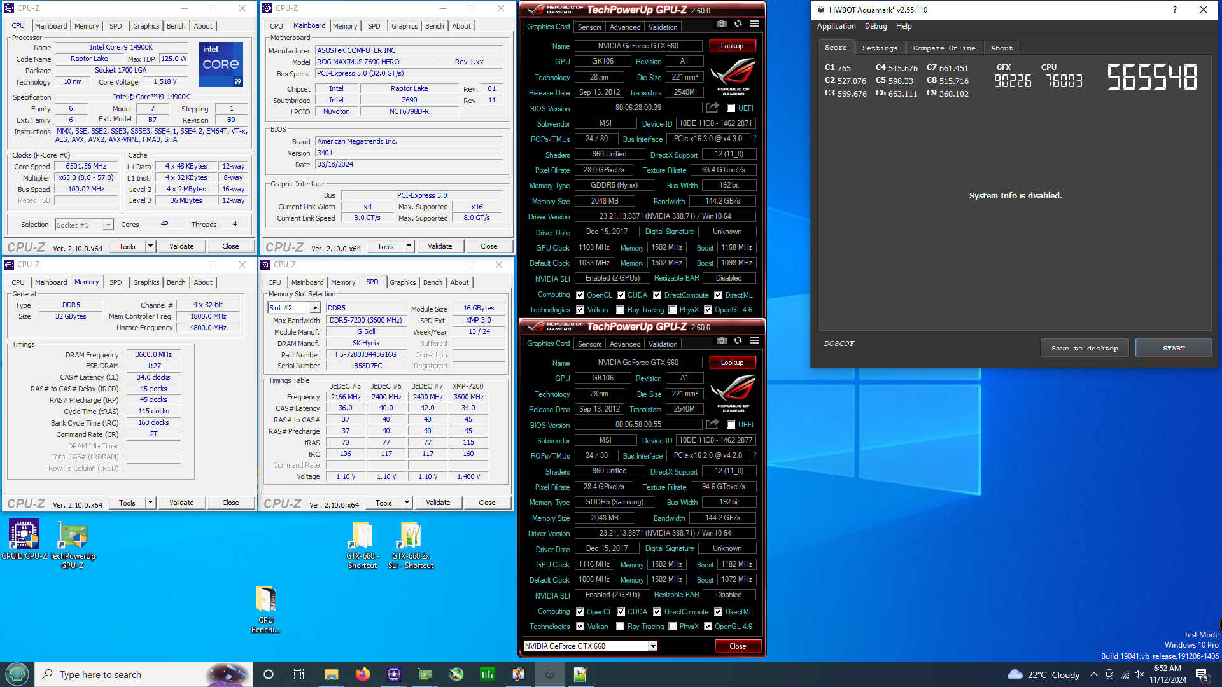Click F5-7200J3445G16G part number field
This screenshot has width=1222, height=687.
click(365, 355)
